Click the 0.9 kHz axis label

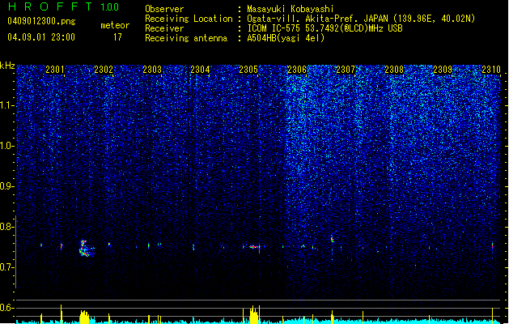point(7,186)
